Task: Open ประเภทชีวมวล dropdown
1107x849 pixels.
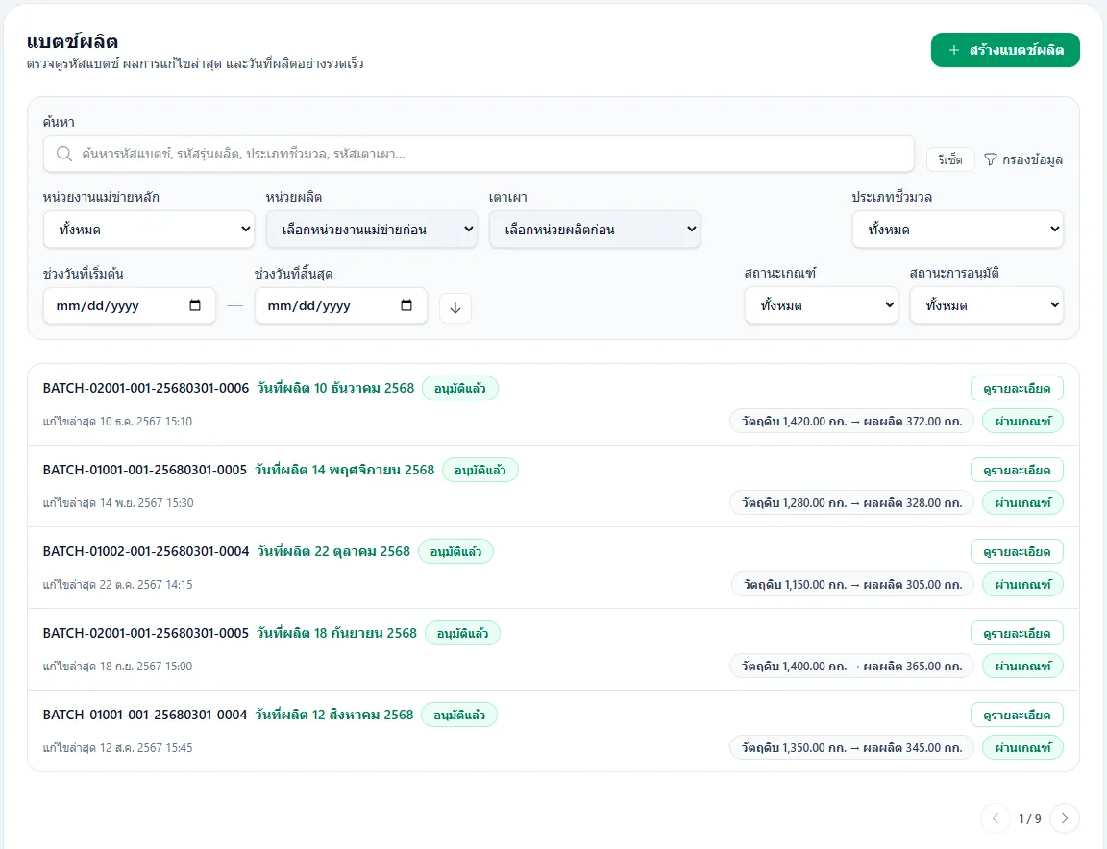Action: coord(957,230)
